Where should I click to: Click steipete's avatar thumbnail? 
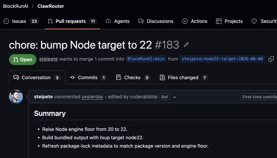point(16,97)
